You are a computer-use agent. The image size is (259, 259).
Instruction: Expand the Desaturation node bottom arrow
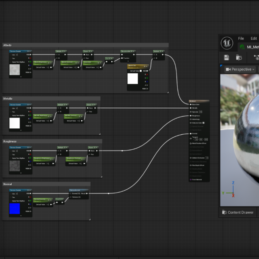tap(128, 61)
